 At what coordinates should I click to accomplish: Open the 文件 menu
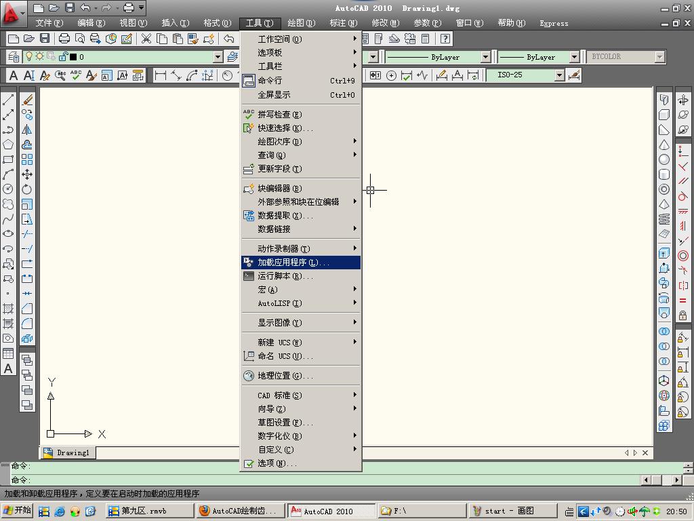click(49, 23)
